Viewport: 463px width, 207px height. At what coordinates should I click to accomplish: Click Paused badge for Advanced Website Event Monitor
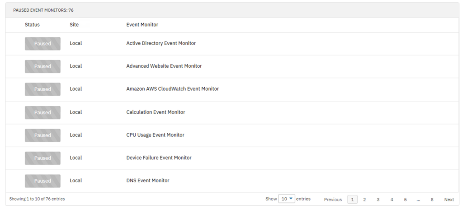43,67
